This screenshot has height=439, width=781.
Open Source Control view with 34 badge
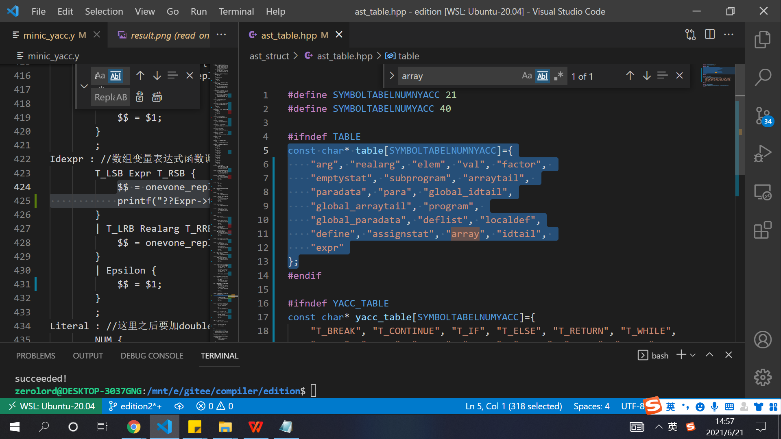tap(762, 116)
